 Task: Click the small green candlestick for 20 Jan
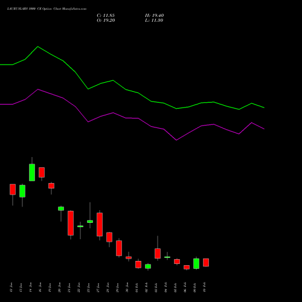tap(61, 208)
